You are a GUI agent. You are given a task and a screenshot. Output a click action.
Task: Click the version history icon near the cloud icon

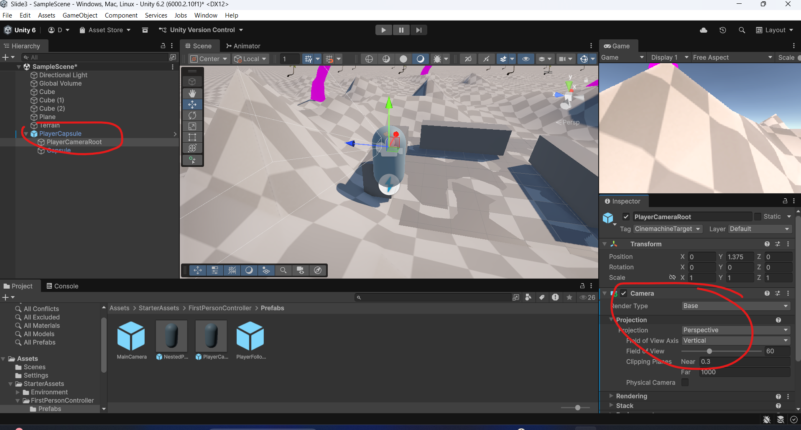click(723, 30)
